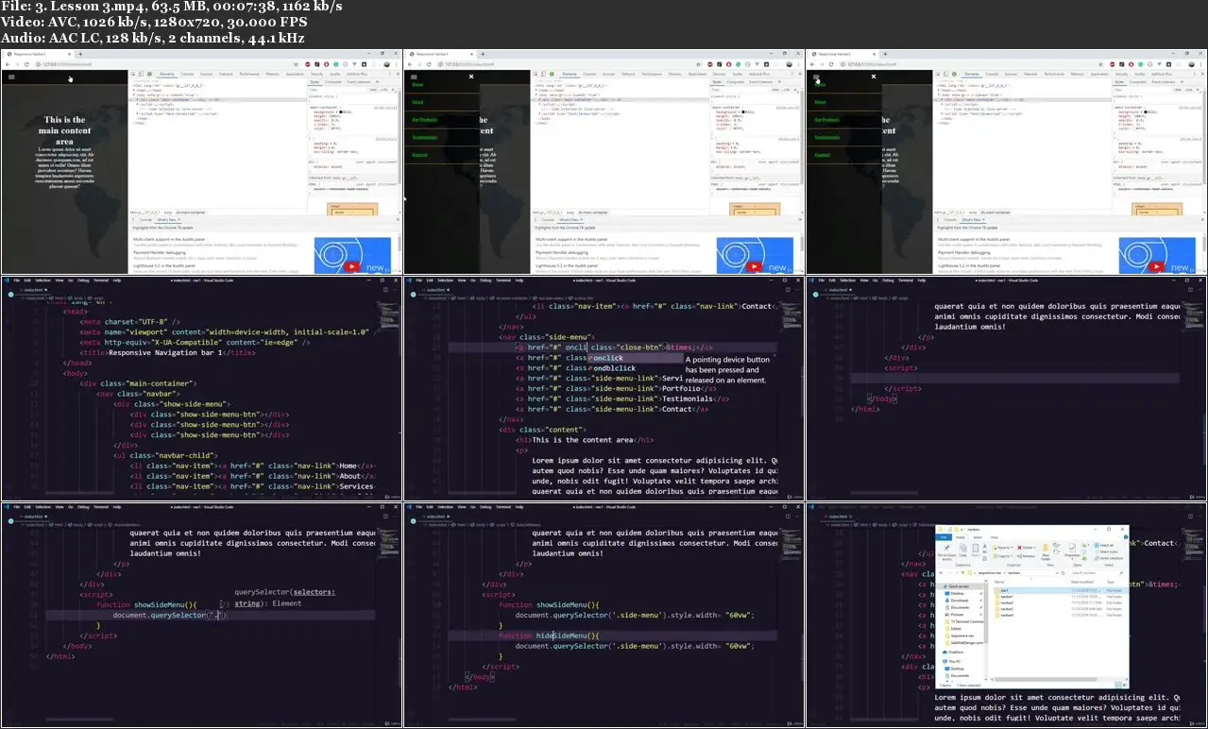Screen dimensions: 1208x729
Task: Open the File Explorer address bar dropdown arrow
Action: point(1057,573)
